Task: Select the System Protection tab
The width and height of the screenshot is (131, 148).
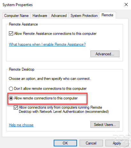Action: click(x=84, y=16)
